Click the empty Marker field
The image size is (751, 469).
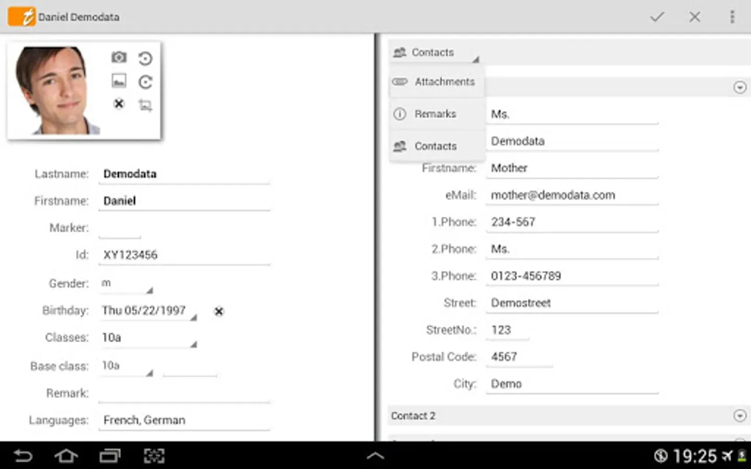tap(119, 228)
